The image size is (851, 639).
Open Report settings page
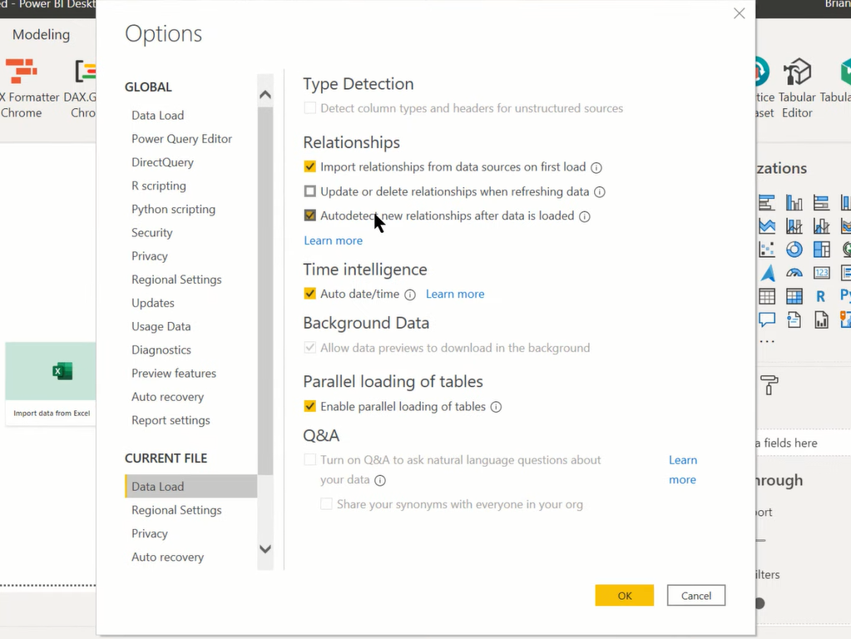[x=171, y=419]
